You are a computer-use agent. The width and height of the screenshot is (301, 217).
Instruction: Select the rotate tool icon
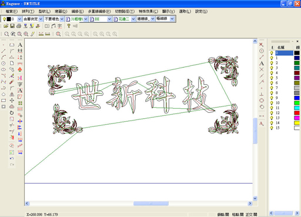(x=12, y=113)
